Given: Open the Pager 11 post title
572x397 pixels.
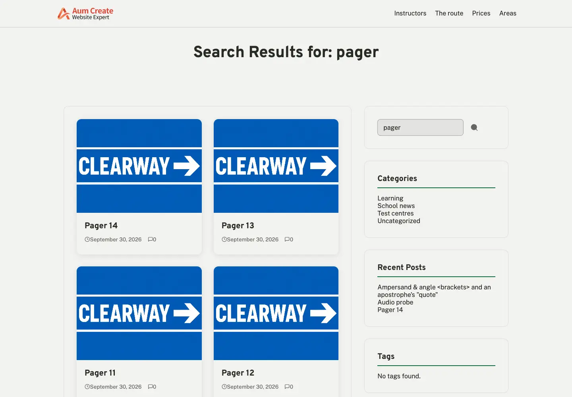Looking at the screenshot, I should point(100,373).
